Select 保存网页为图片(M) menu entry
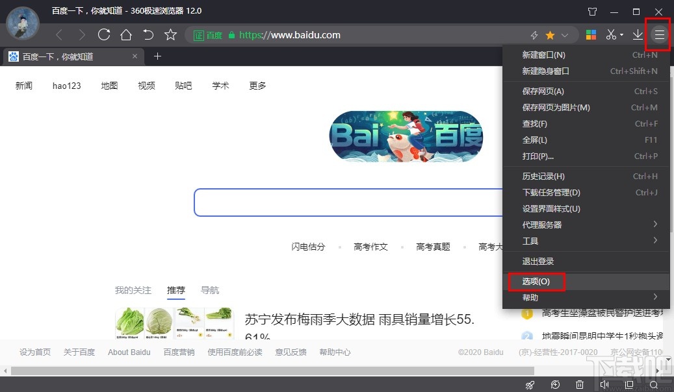674x392 pixels. click(586, 108)
